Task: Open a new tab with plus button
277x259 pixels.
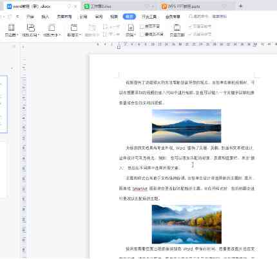Action: (241, 6)
